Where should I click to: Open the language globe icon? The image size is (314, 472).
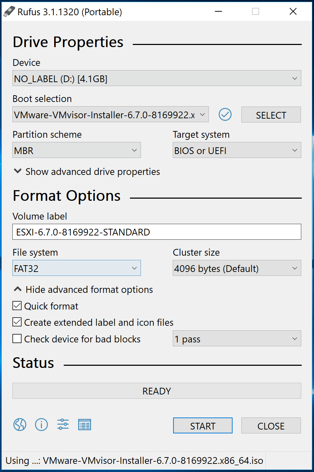pos(20,424)
